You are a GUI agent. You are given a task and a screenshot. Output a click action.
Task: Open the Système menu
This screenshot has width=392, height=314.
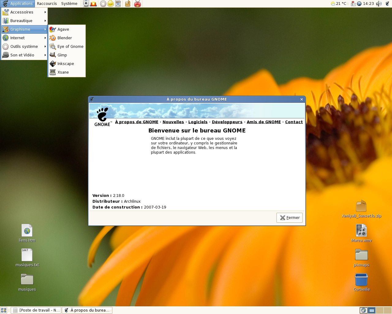(x=69, y=4)
